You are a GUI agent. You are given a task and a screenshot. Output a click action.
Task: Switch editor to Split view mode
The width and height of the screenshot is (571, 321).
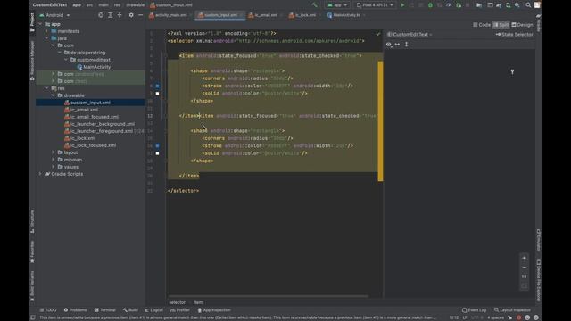click(x=501, y=25)
